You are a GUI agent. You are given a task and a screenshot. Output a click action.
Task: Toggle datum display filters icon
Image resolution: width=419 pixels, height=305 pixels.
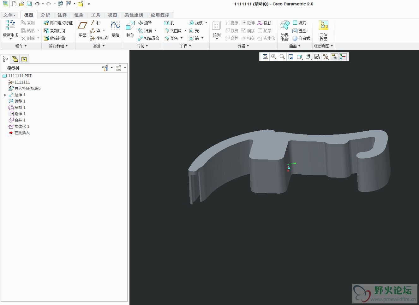(x=326, y=57)
